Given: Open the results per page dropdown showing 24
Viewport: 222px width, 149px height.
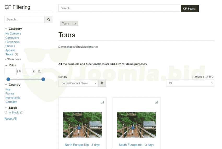Looking at the screenshot, I should [x=190, y=83].
